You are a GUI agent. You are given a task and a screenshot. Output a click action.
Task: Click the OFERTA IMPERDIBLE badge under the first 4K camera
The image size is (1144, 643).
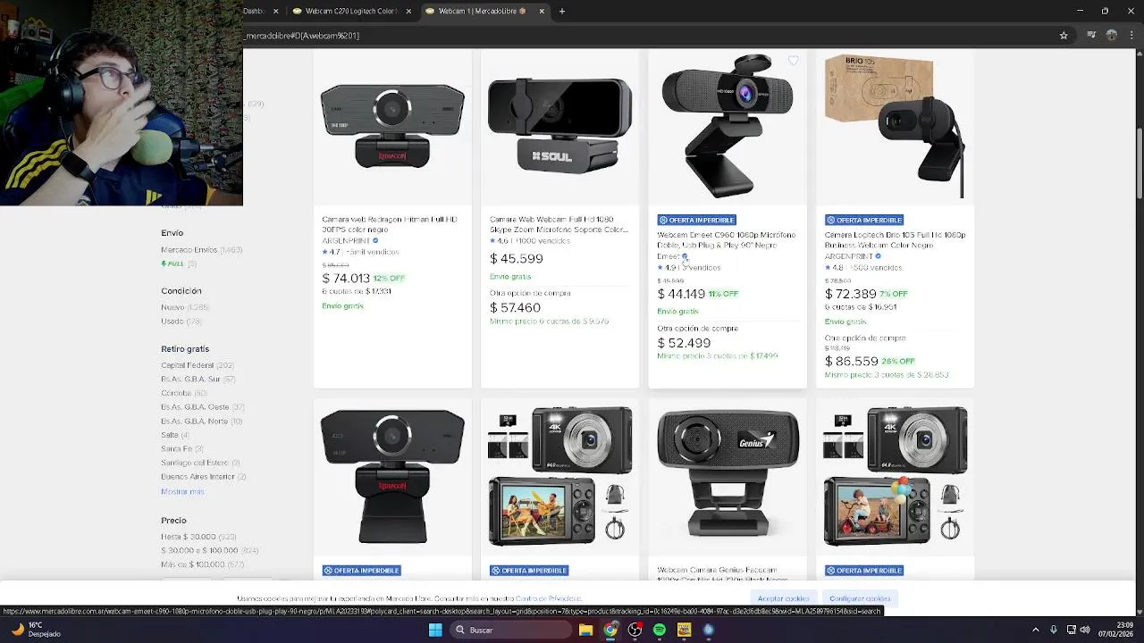tap(529, 571)
